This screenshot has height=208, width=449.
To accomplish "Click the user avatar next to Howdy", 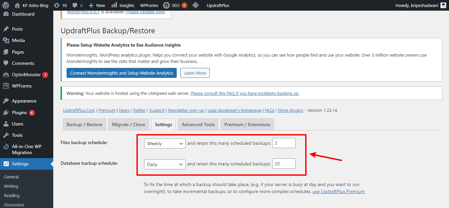I will (x=443, y=5).
